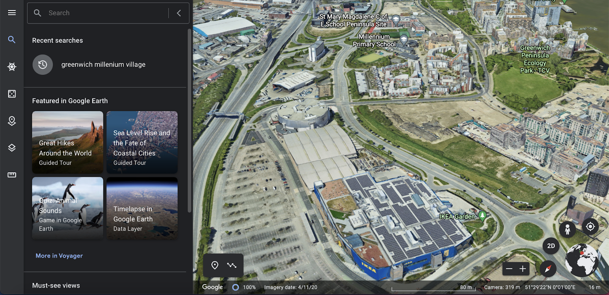Click the magnifier icon in search box
This screenshot has width=609, height=295.
37,13
